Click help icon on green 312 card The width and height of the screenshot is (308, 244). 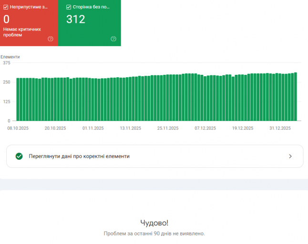coord(113,39)
